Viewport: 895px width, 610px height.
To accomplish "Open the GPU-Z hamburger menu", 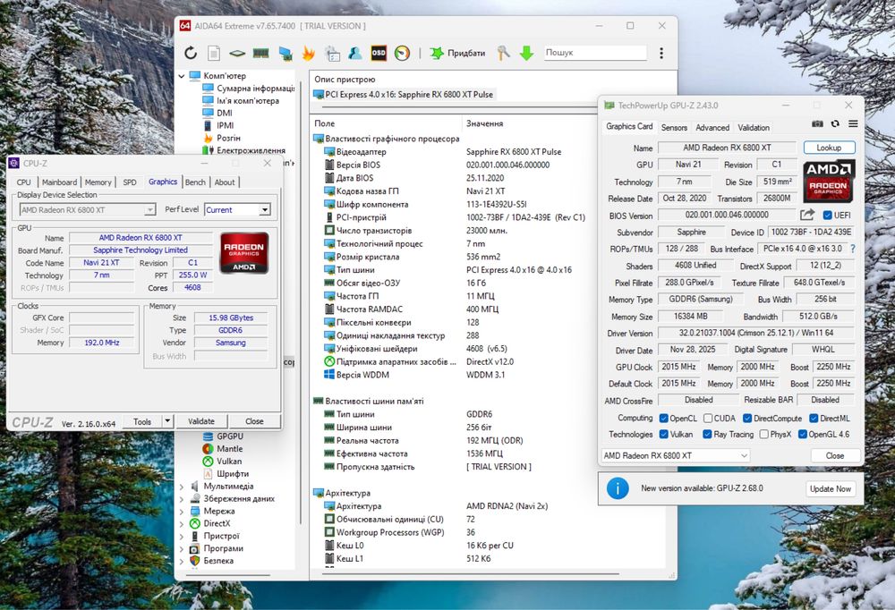I will (x=853, y=123).
